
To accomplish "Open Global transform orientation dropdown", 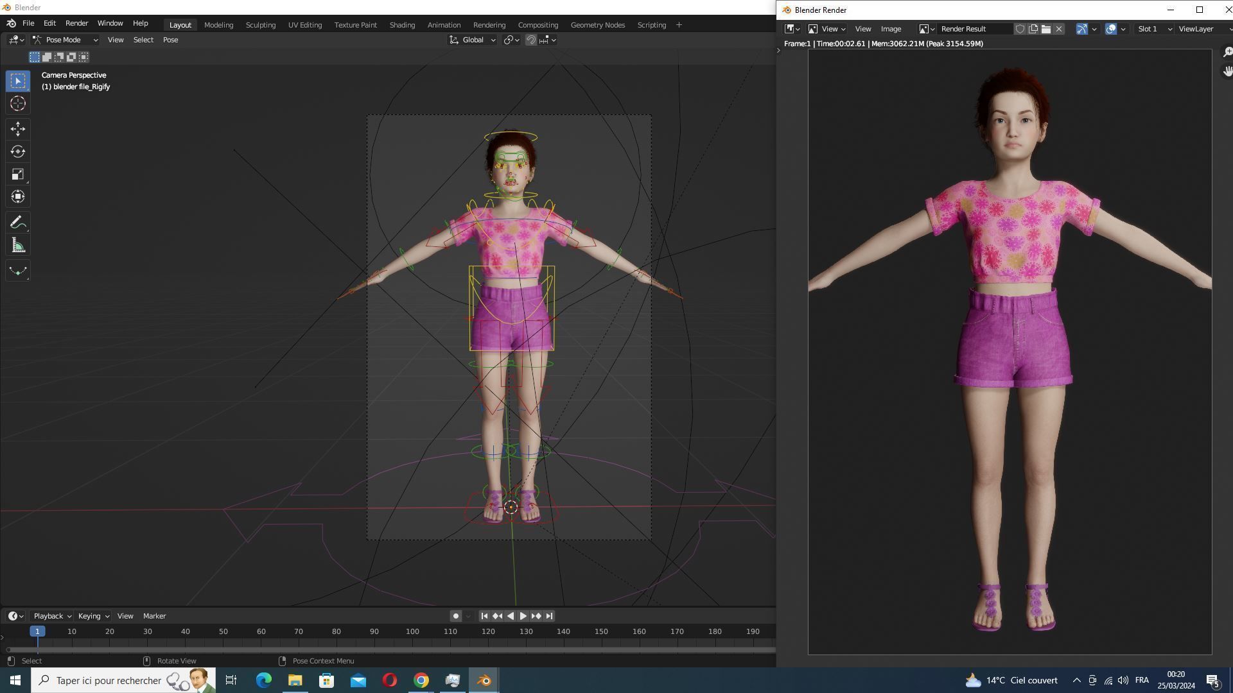I will 473,40.
